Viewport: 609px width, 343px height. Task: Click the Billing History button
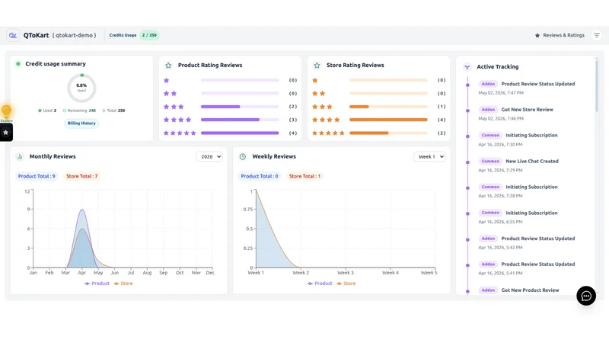[81, 123]
